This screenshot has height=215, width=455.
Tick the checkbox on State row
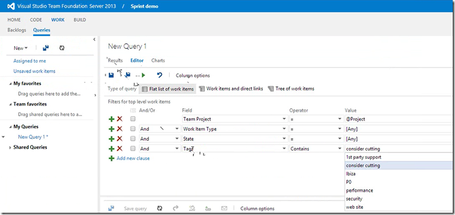pyautogui.click(x=132, y=139)
